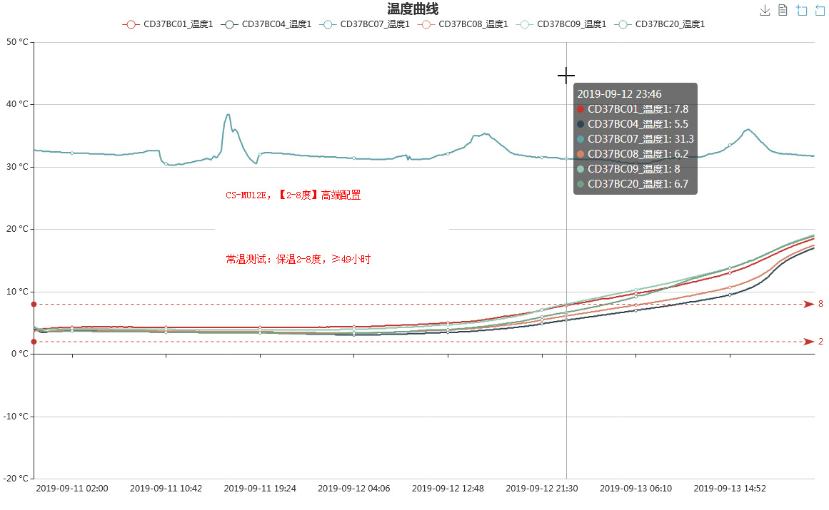Viewport: 829px width, 510px height.
Task: Toggle the CD37BC20_温度1 legend series
Action: tap(659, 24)
